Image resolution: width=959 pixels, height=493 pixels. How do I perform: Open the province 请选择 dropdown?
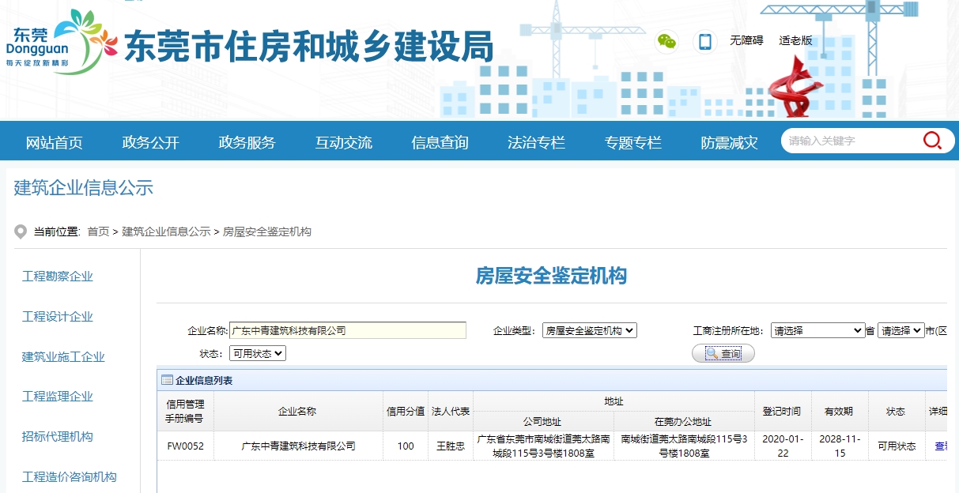817,331
